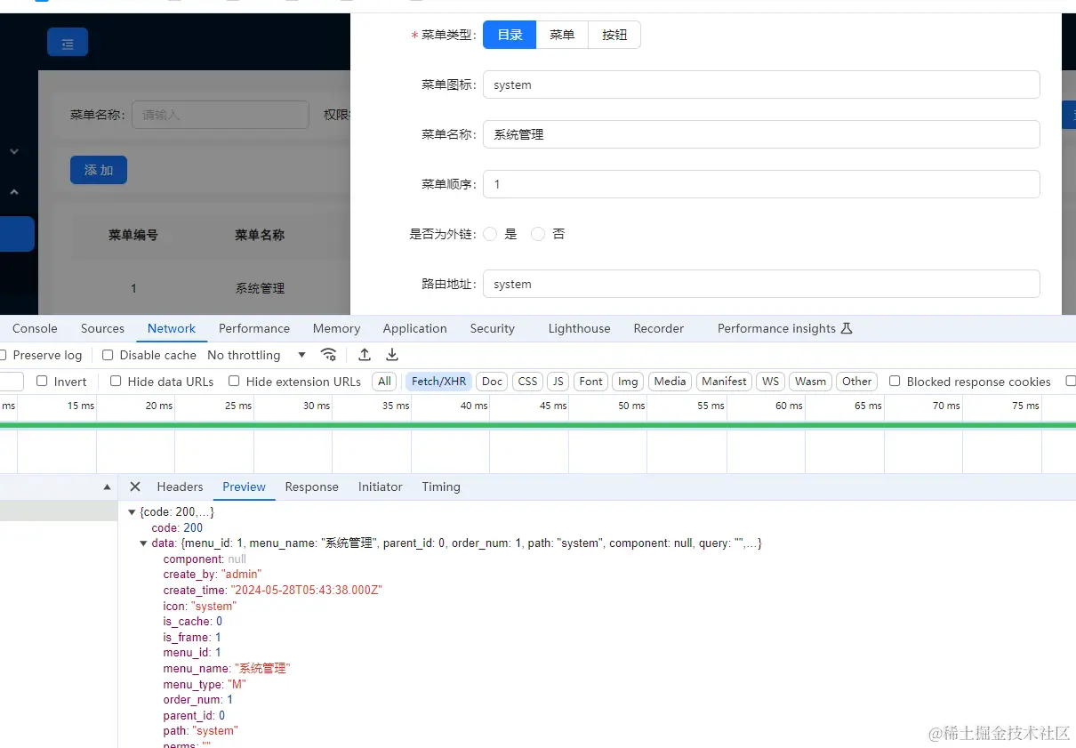This screenshot has height=748, width=1076.
Task: Enable Blocked response cookies checkbox
Action: [895, 381]
